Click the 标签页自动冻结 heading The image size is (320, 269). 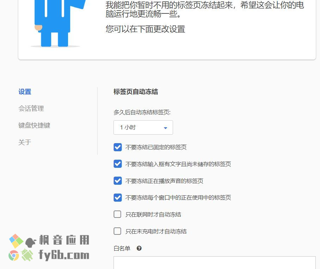click(136, 92)
